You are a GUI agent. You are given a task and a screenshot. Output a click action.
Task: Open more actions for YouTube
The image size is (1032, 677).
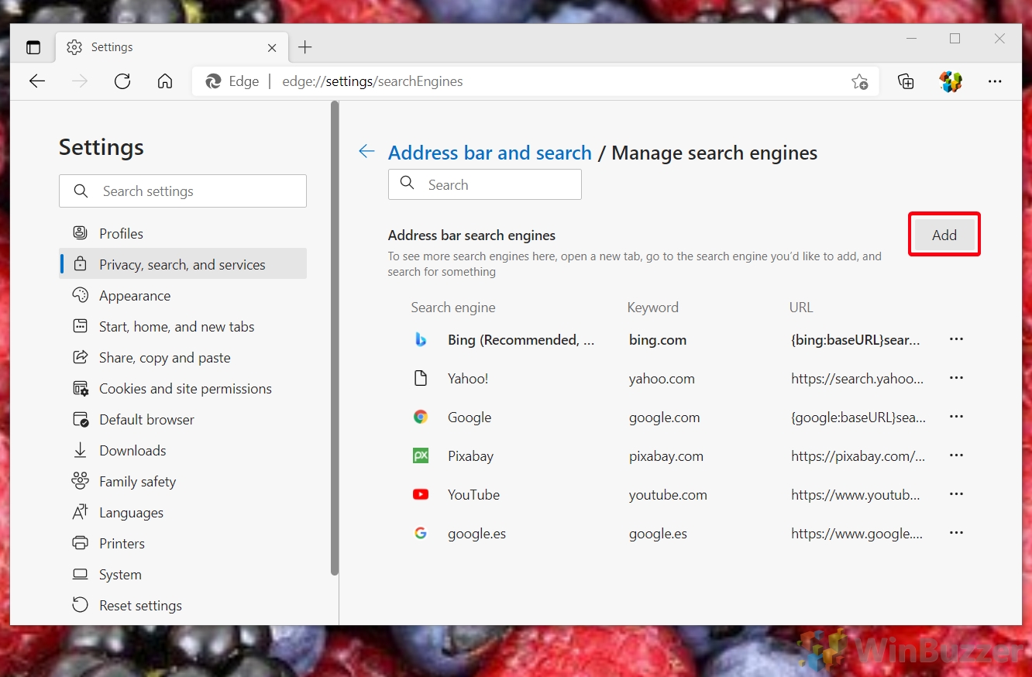coord(956,494)
